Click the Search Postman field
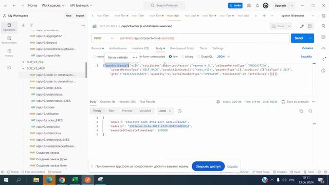This screenshot has height=185, width=329. [164, 6]
